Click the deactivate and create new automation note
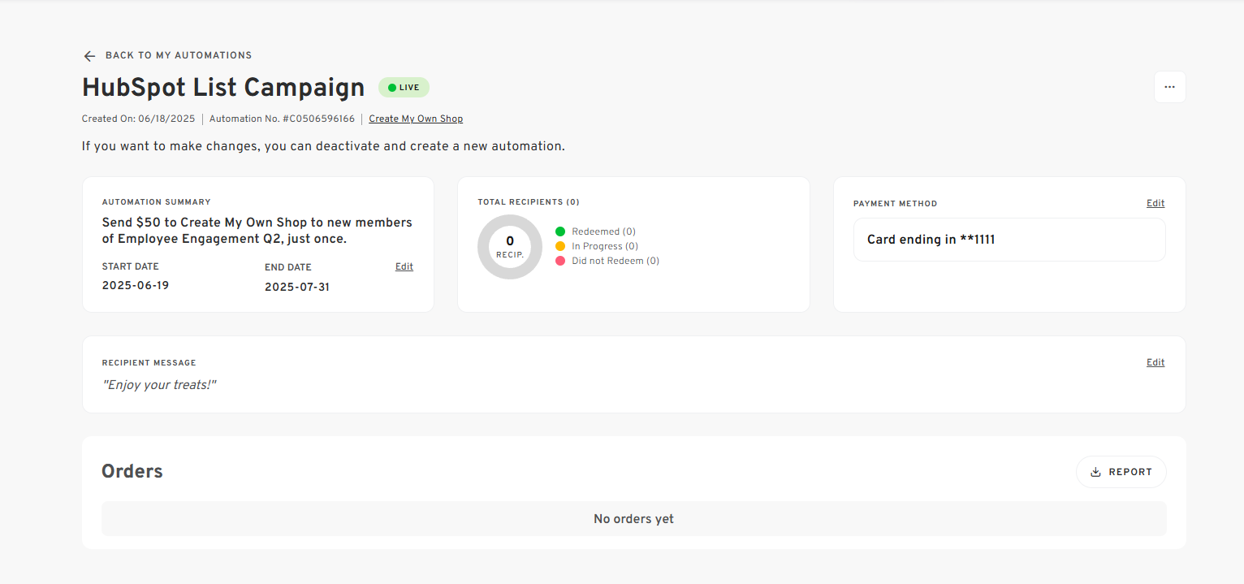 pyautogui.click(x=323, y=146)
